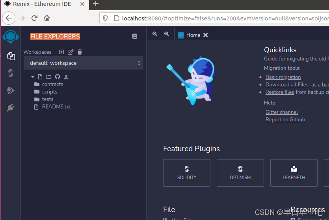Viewport: 329px width, 220px height.
Task: Rename workspace using the edit icon
Action: pyautogui.click(x=71, y=52)
